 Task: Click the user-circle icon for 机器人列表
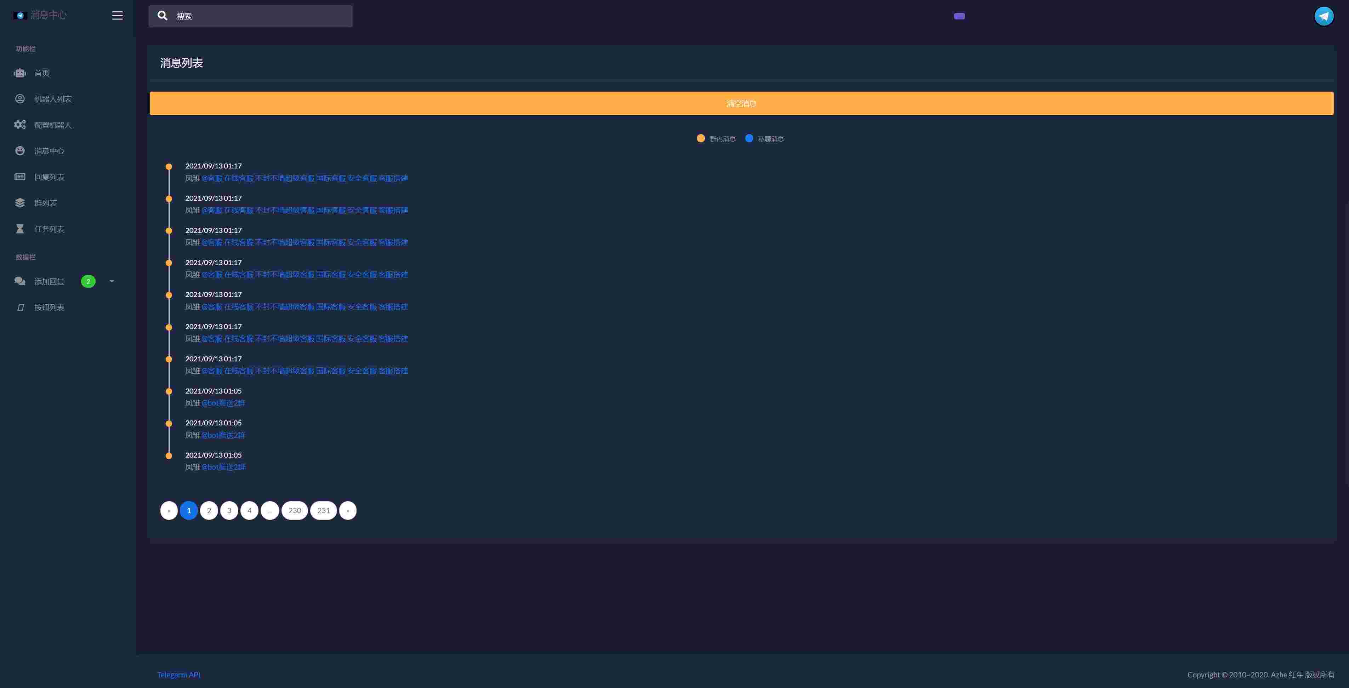(20, 99)
